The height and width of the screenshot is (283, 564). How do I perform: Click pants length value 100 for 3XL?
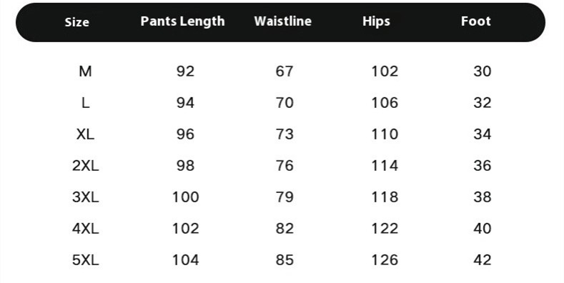185,197
